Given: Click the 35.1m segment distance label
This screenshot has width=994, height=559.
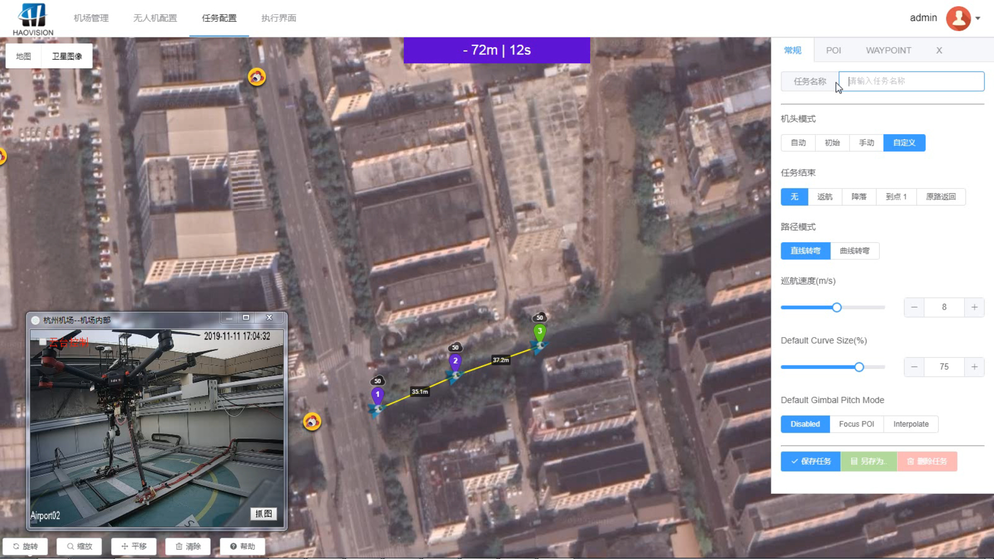Looking at the screenshot, I should click(420, 392).
